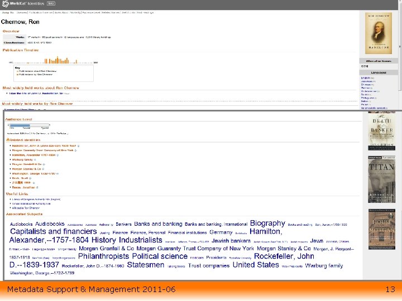
Task: Jump to Publication Timeline nav link
Action: [41, 12]
